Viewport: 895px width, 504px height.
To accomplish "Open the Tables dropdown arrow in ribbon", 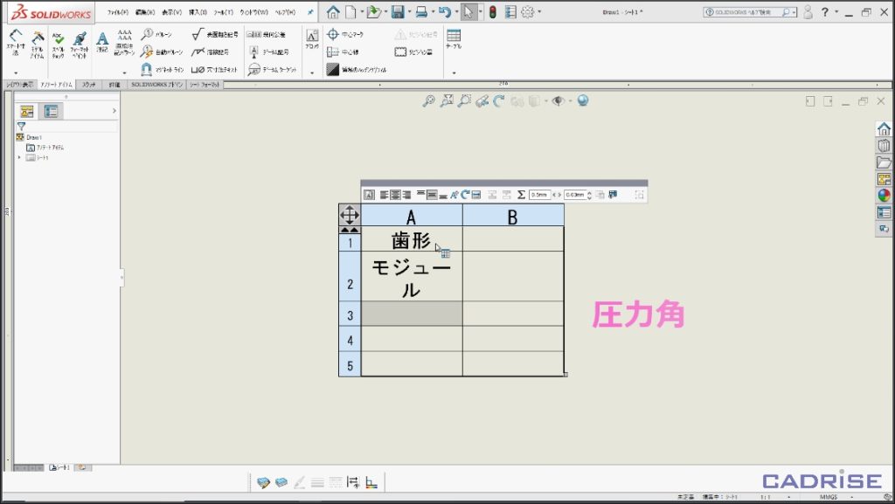I will click(x=454, y=72).
